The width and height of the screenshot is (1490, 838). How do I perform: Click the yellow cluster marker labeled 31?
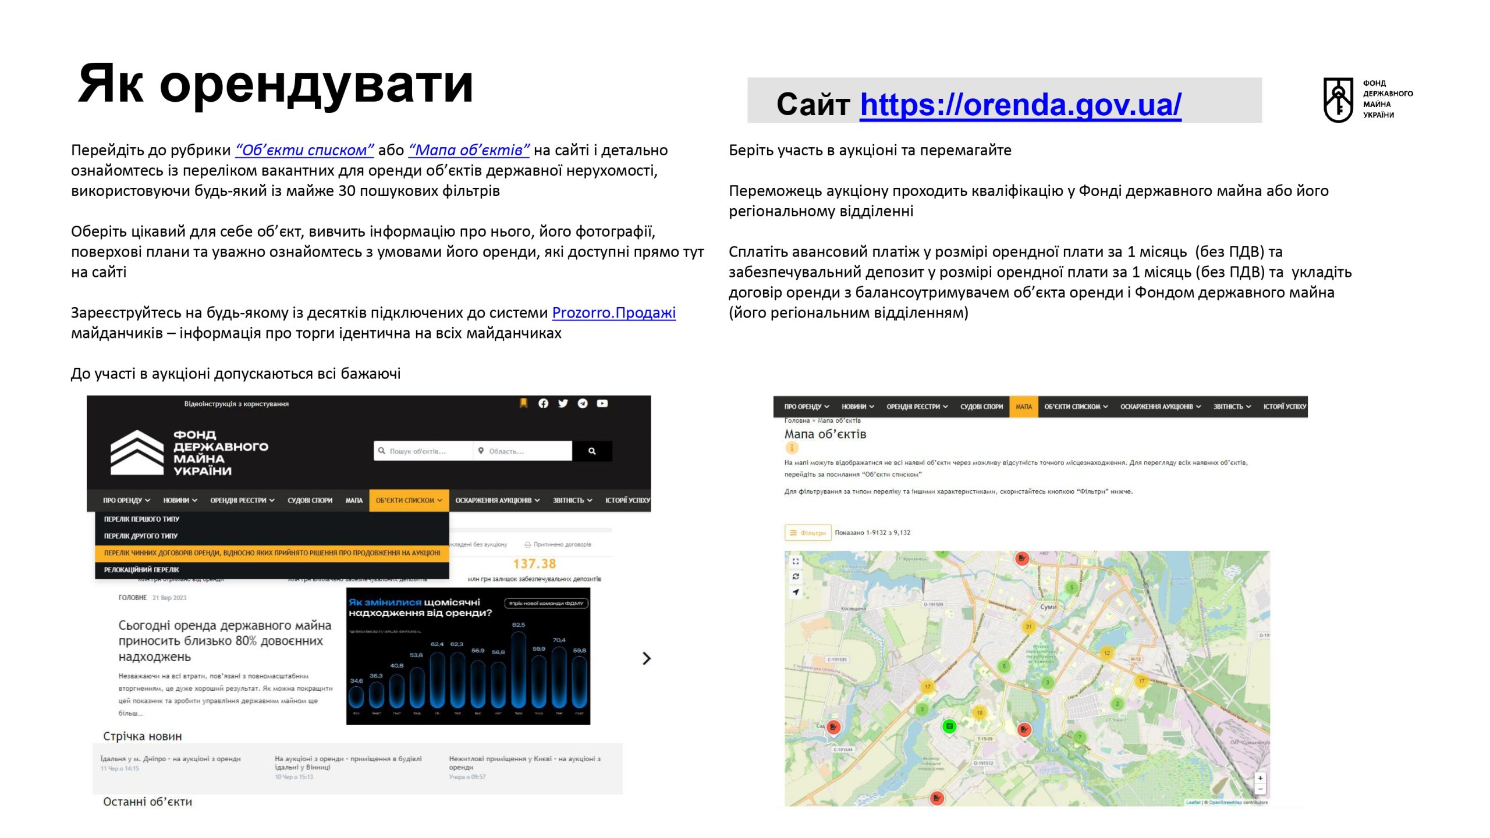pos(1028,626)
